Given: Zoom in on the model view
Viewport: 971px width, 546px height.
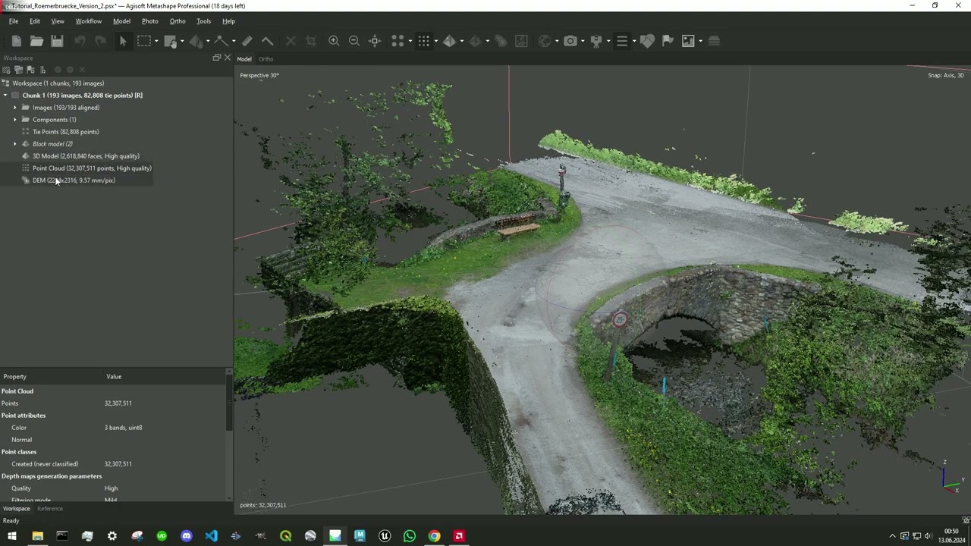Looking at the screenshot, I should coord(334,41).
